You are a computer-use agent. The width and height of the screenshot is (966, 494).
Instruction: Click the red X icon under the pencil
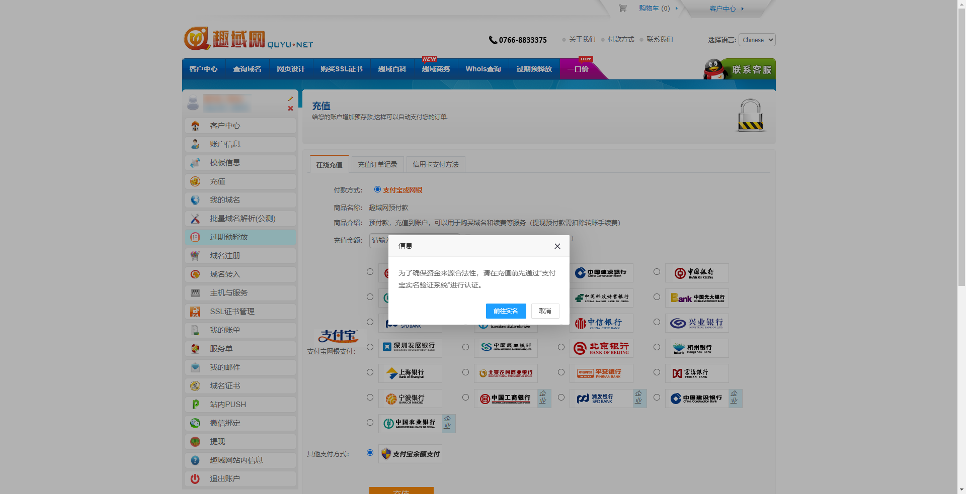(x=290, y=108)
